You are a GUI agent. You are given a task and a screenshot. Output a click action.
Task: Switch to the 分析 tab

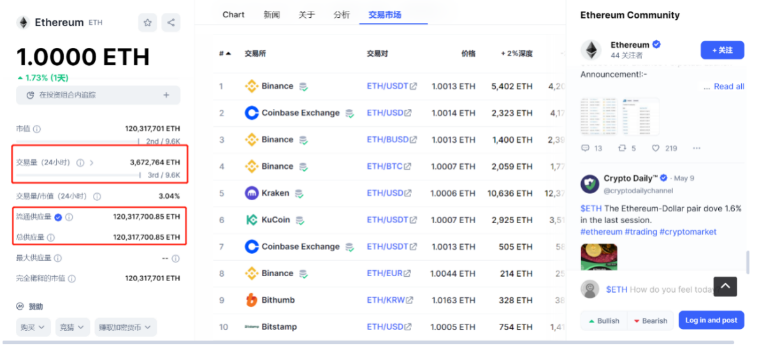point(342,15)
